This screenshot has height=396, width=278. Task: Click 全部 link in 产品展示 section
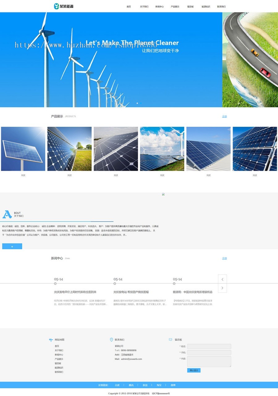click(224, 116)
